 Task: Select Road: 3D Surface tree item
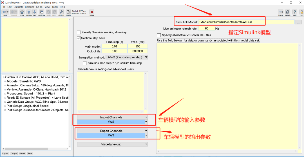38,98
